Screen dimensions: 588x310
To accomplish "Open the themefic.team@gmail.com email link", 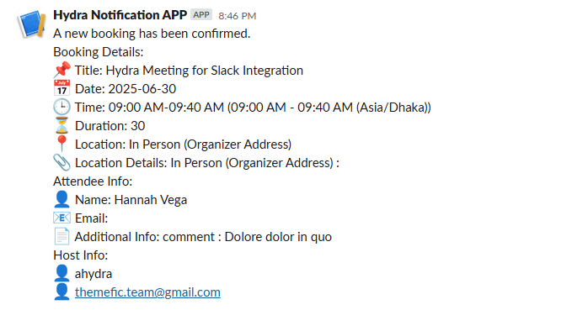I will click(147, 292).
